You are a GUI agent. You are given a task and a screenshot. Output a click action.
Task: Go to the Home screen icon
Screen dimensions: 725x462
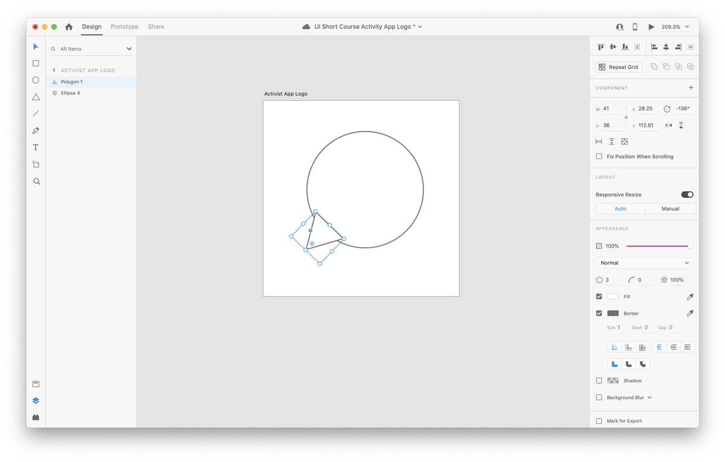[69, 27]
